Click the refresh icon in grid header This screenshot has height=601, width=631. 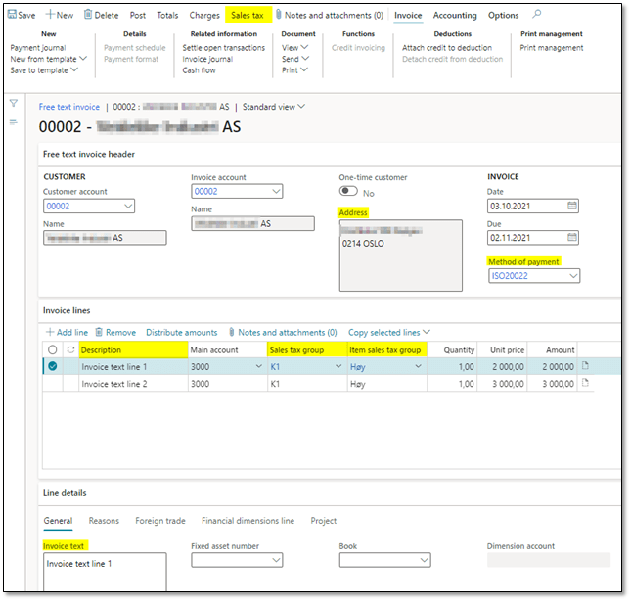69,349
